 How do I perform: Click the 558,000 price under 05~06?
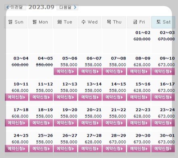pos(69,65)
